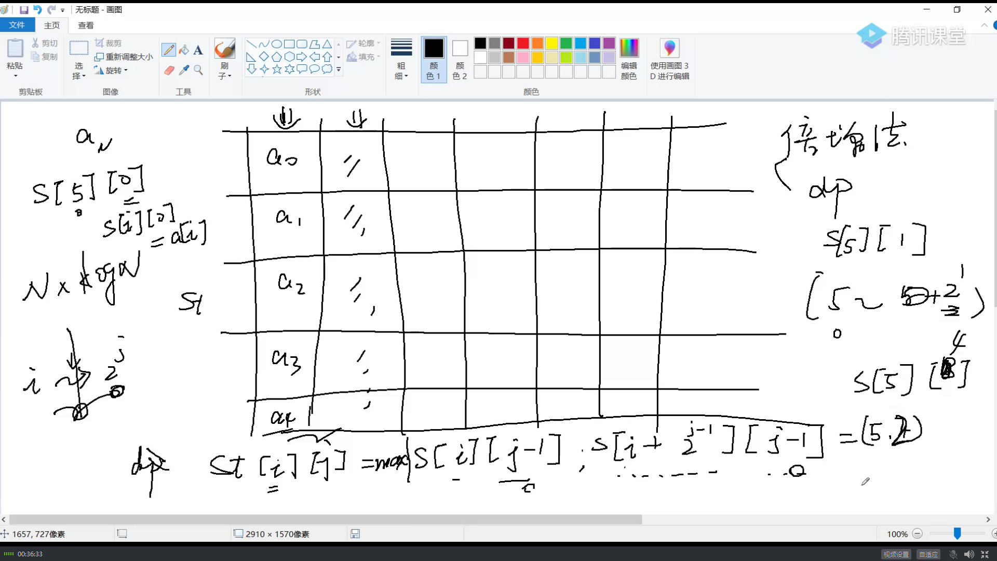Open the 文件 menu
The width and height of the screenshot is (997, 561).
point(17,24)
